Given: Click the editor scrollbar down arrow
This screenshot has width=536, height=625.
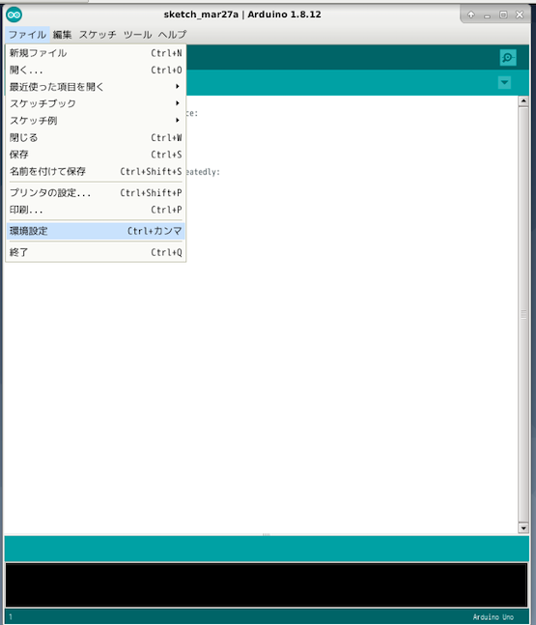Looking at the screenshot, I should [x=523, y=528].
